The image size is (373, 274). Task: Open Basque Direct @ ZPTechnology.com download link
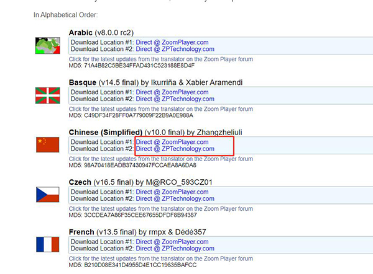tap(175, 99)
